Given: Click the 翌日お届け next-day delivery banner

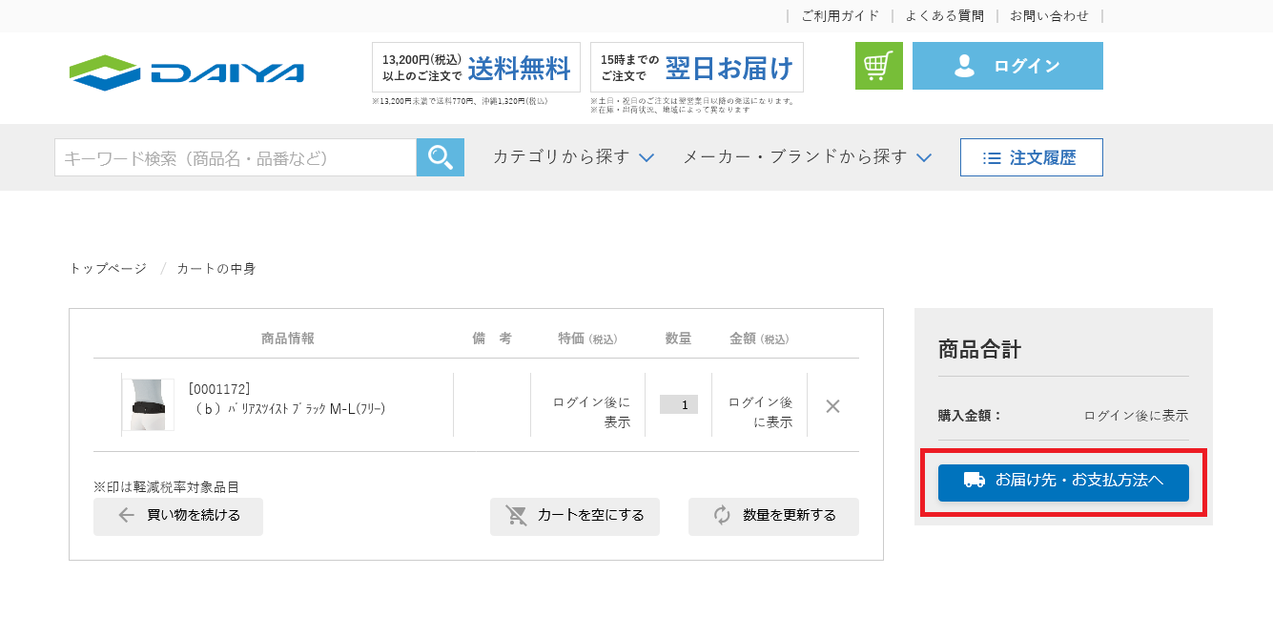Looking at the screenshot, I should [696, 68].
